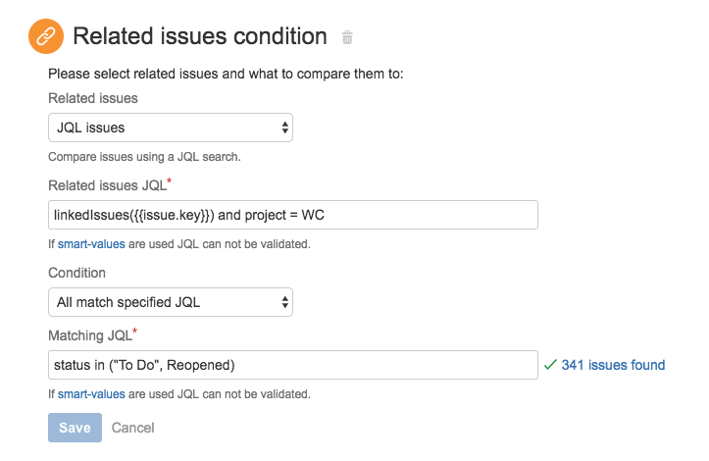This screenshot has width=709, height=461.
Task: Focus the Related issues JQL text field
Action: click(x=292, y=215)
